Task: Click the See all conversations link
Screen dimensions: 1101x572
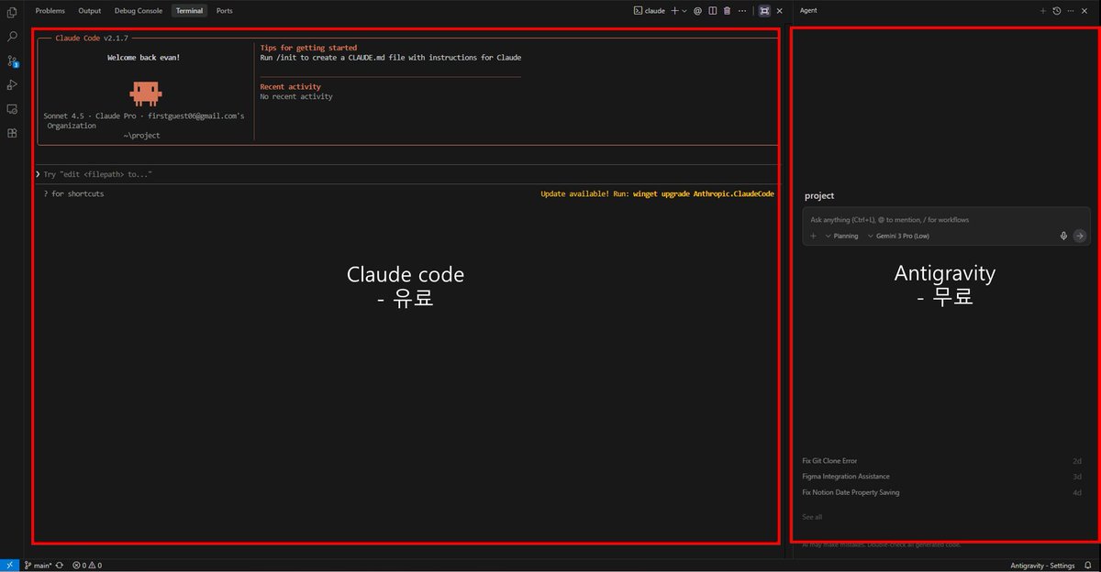Action: tap(812, 517)
